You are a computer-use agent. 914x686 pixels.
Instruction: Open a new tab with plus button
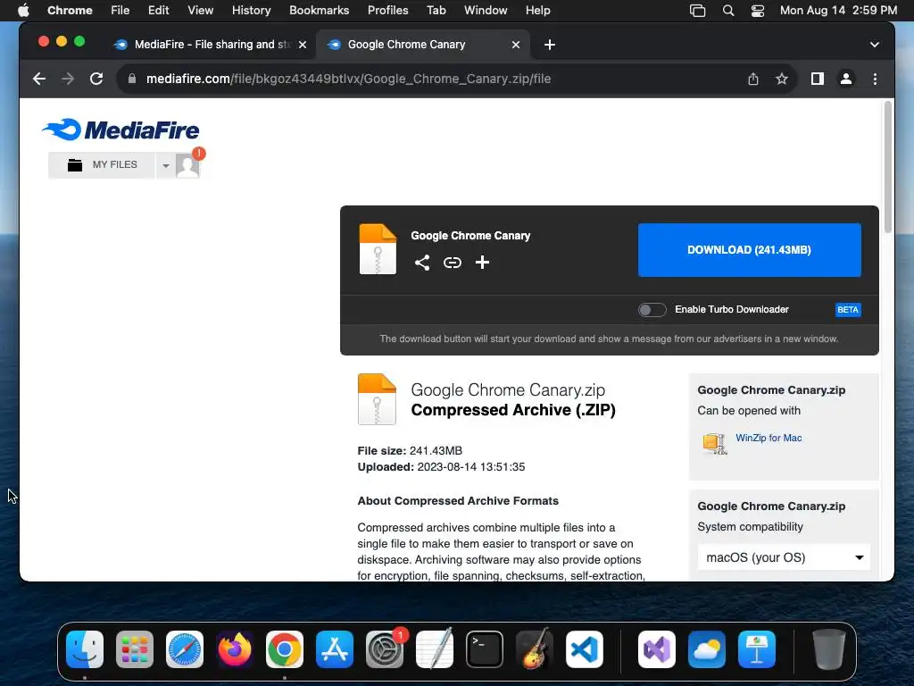pyautogui.click(x=549, y=45)
